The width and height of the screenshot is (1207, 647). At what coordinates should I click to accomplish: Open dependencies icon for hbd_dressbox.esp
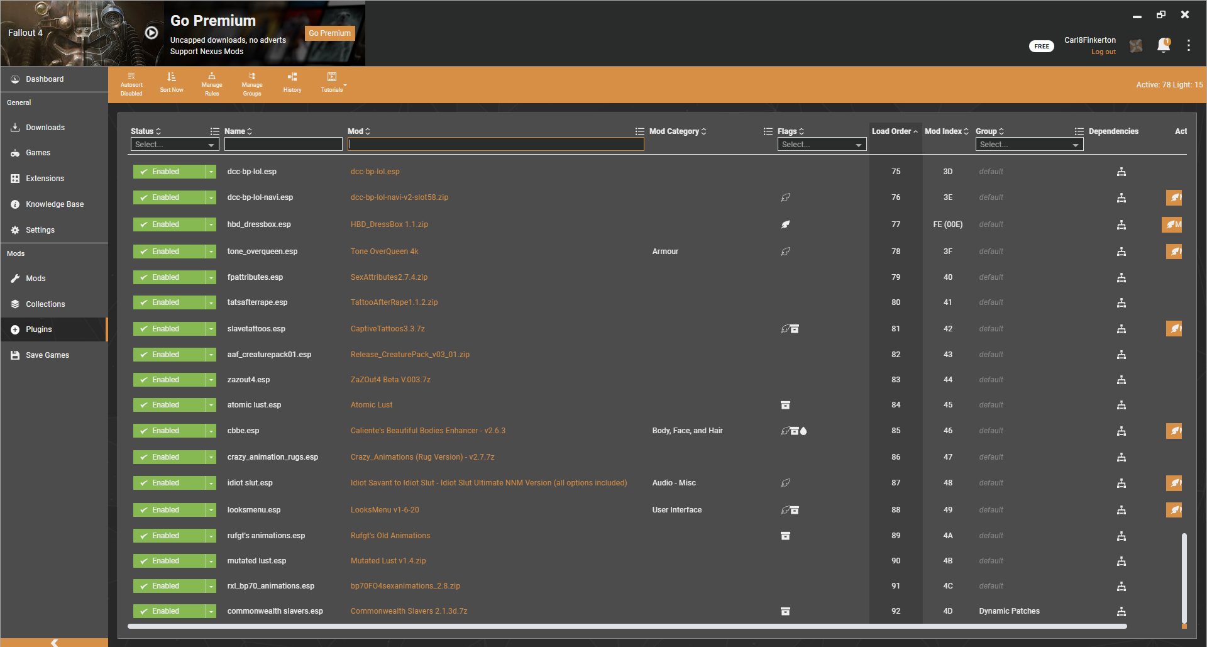(1122, 224)
